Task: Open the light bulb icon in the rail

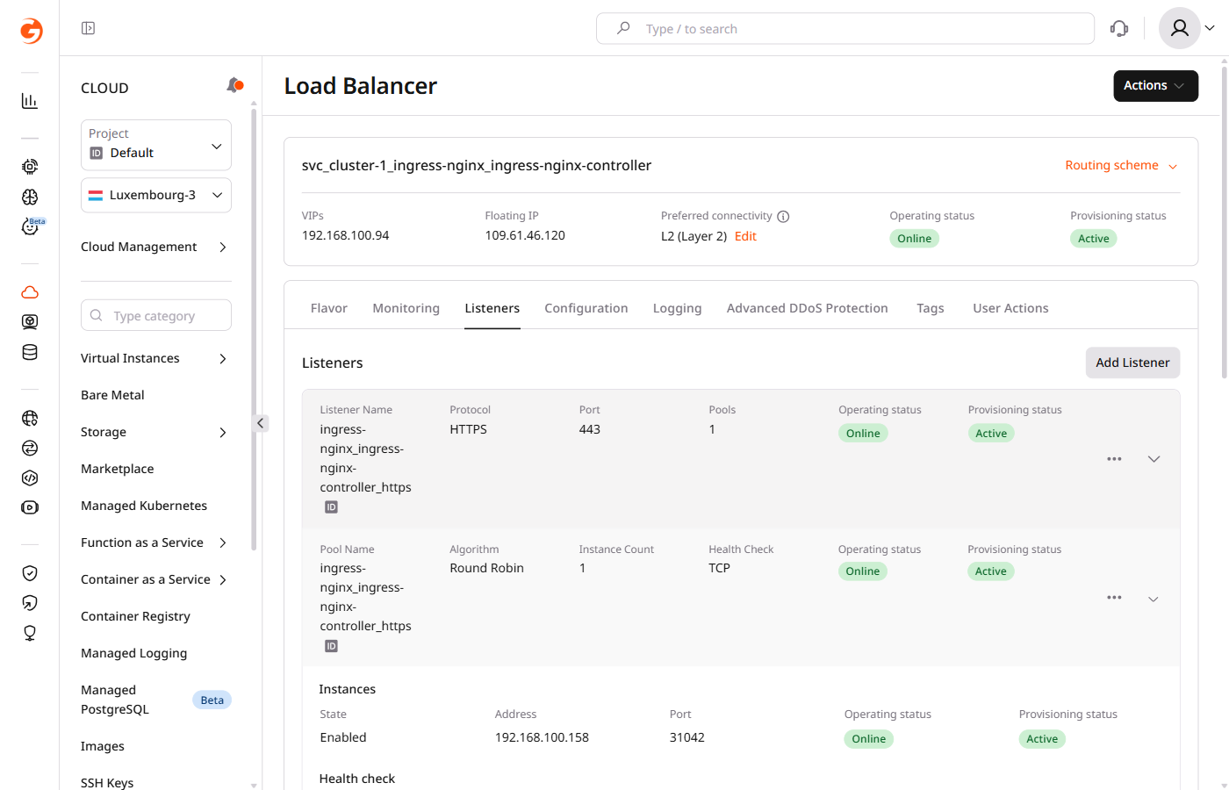Action: click(30, 633)
